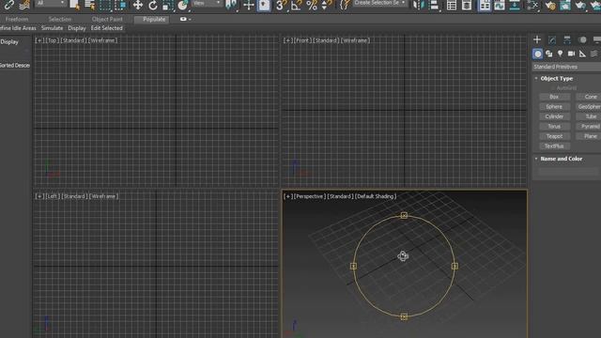Click the Torus primitive button
The image size is (601, 338).
pos(554,127)
